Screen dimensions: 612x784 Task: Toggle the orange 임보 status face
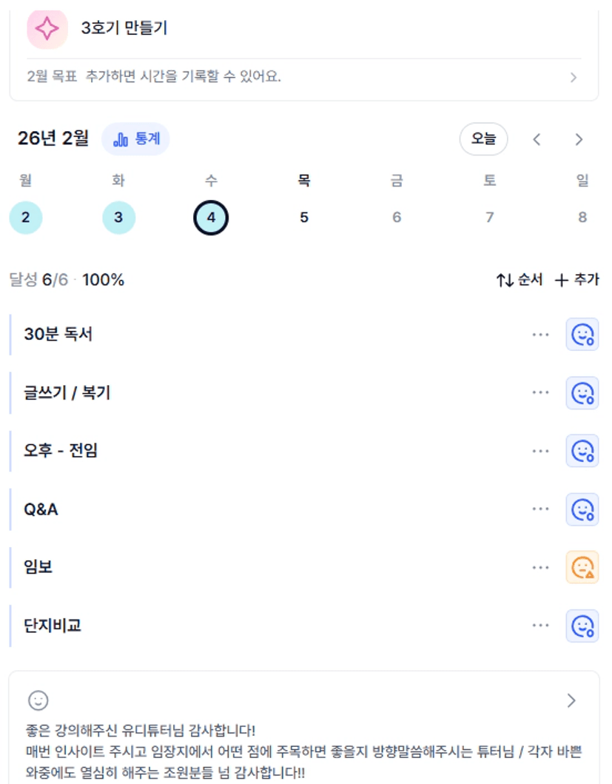pyautogui.click(x=582, y=567)
